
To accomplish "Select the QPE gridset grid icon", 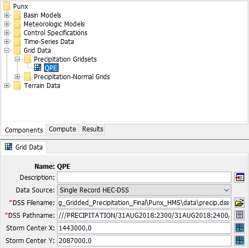I will (x=38, y=68).
